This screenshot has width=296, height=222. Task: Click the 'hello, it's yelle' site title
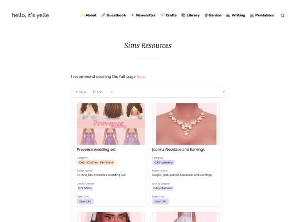(x=30, y=15)
